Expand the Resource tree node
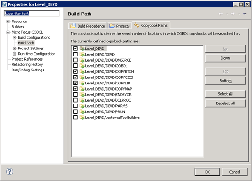This screenshot has width=252, height=181. point(8,21)
